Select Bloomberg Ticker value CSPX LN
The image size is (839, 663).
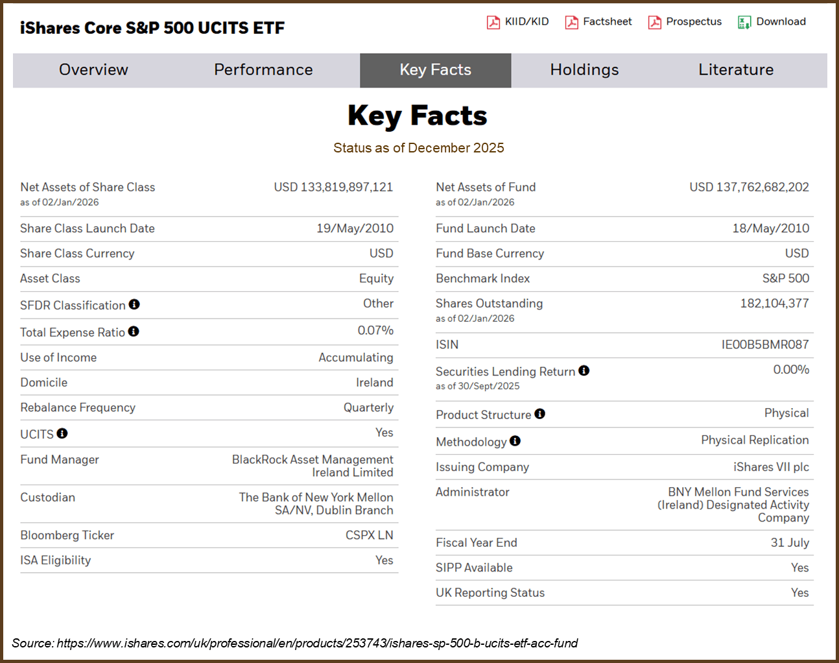coord(370,535)
